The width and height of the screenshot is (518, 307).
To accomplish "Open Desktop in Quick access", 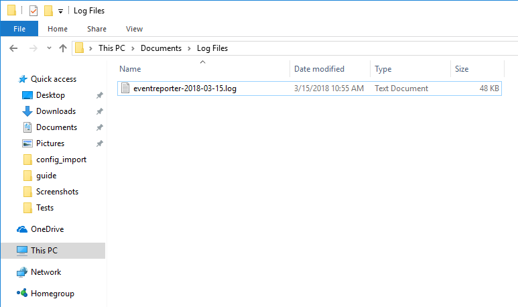I will point(50,95).
